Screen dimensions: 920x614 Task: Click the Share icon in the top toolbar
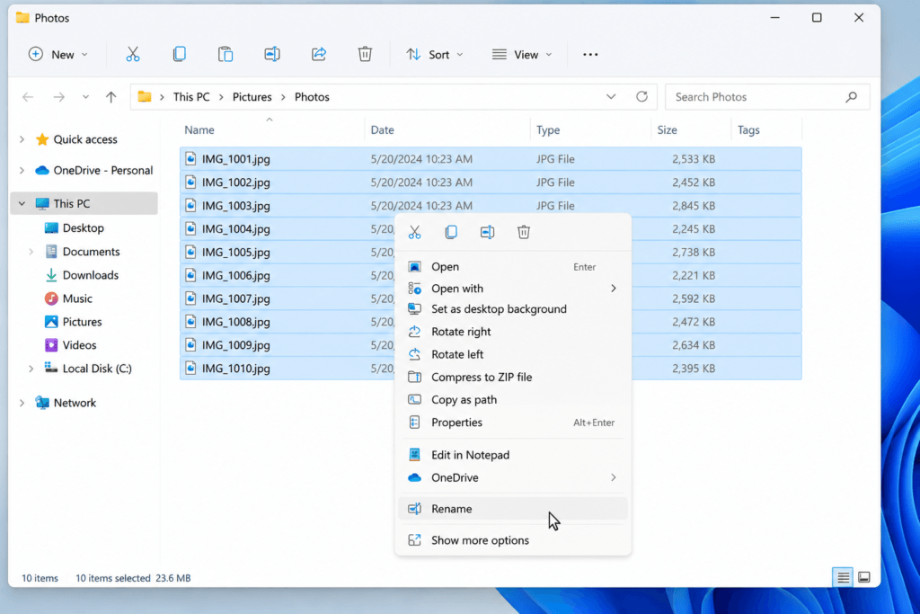(x=319, y=54)
